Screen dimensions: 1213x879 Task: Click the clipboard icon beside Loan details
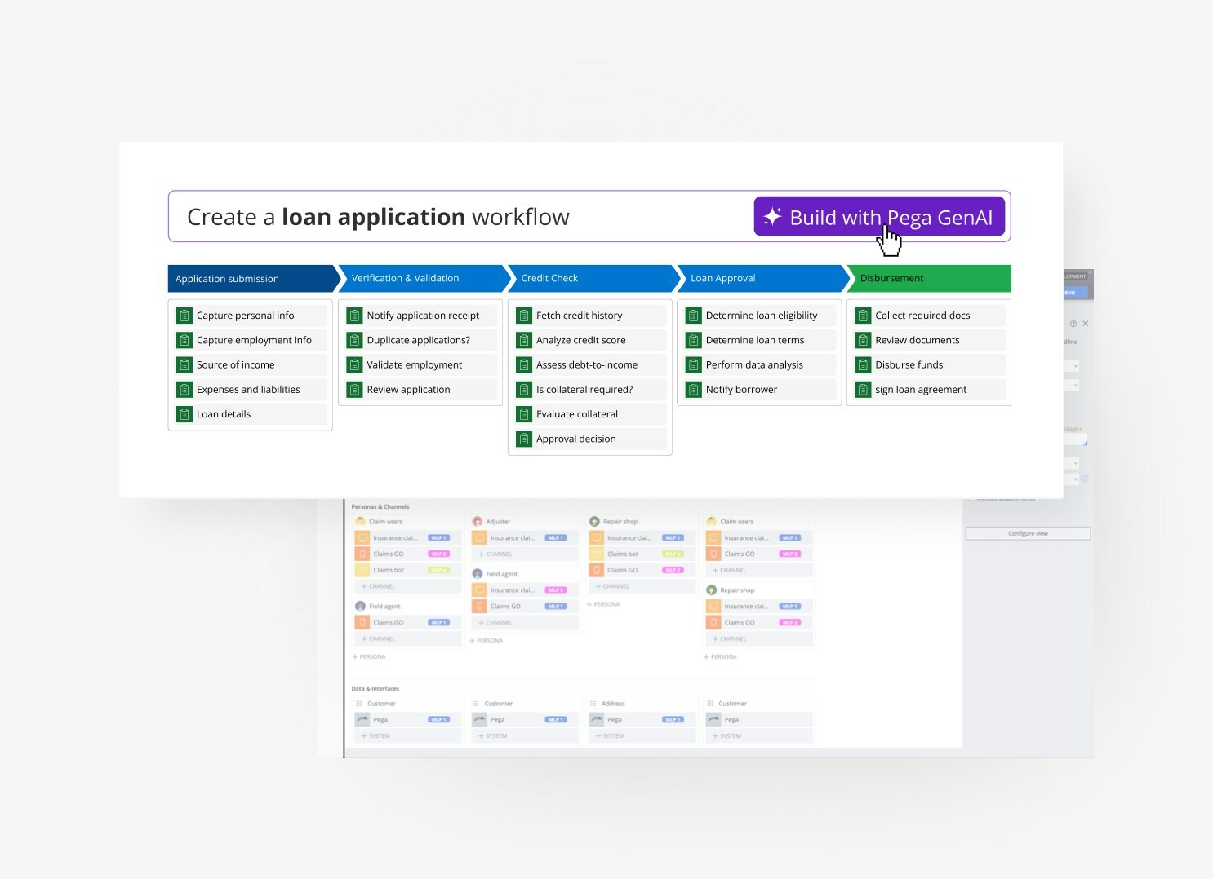pos(184,414)
